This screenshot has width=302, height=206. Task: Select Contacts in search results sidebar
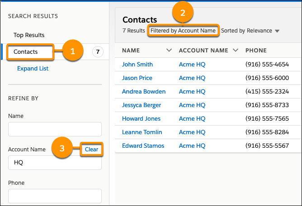point(26,51)
